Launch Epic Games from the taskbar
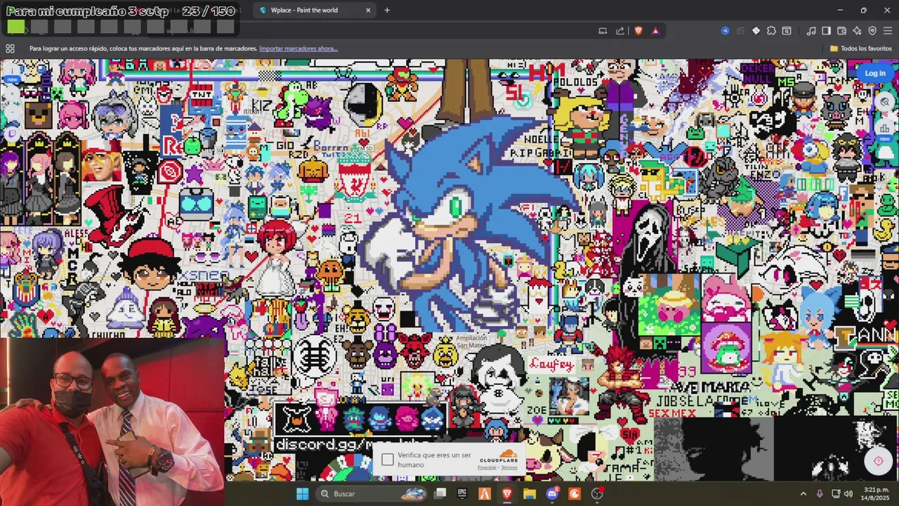 point(462,493)
